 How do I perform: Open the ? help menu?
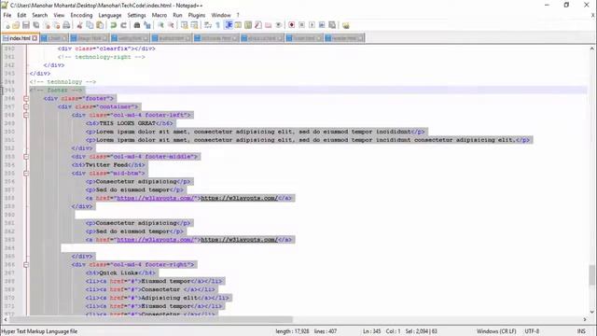(238, 15)
